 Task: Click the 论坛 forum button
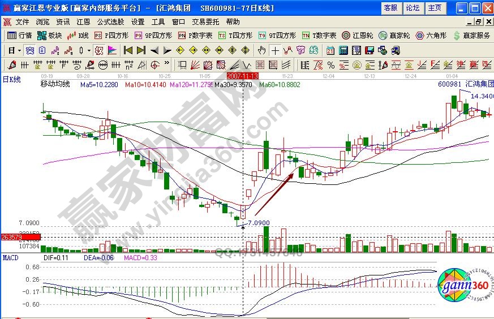coord(413,8)
